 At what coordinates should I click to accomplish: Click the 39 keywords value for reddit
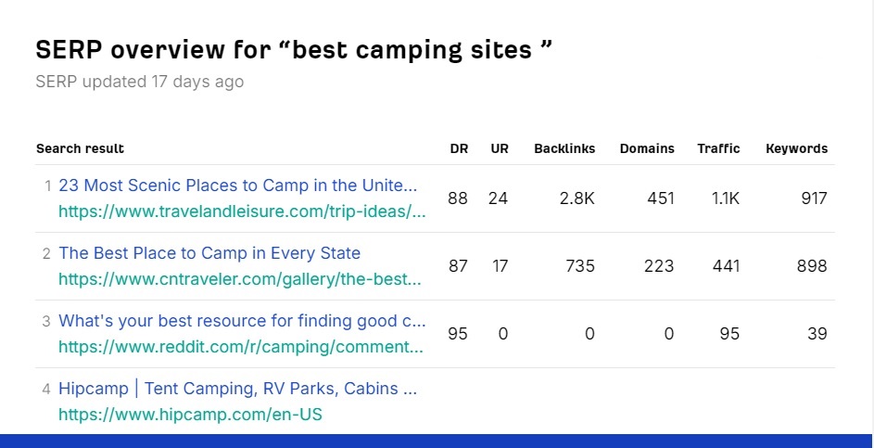(x=817, y=334)
